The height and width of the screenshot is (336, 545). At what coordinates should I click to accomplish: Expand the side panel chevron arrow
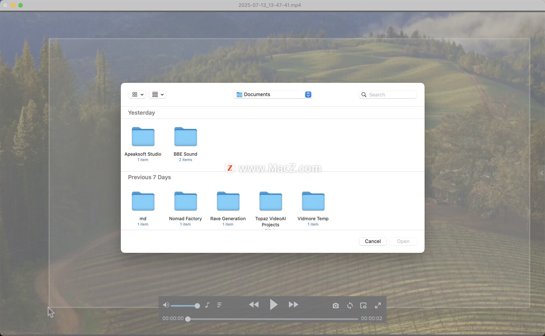[x=542, y=173]
